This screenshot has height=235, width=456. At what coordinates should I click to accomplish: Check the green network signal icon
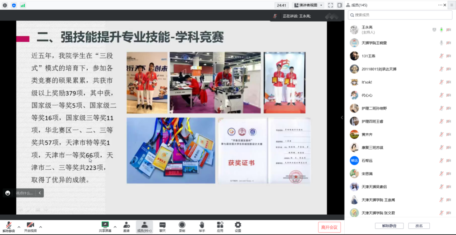23,5
